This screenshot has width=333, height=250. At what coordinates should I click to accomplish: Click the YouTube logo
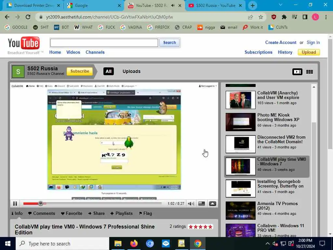[24, 43]
